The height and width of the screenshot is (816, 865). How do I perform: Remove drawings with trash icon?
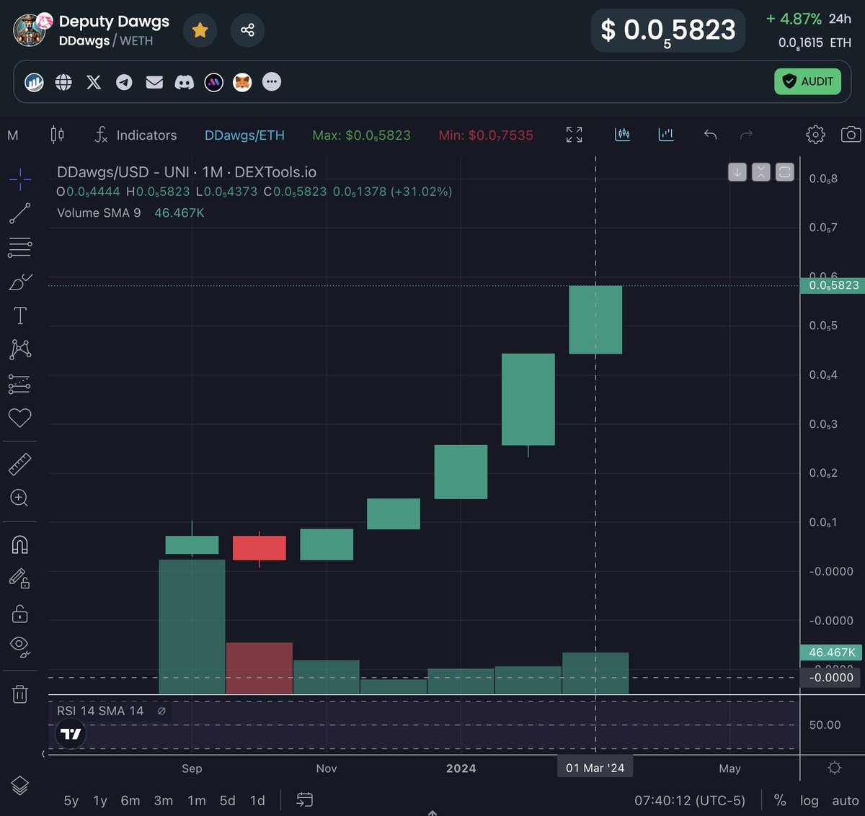click(x=20, y=694)
